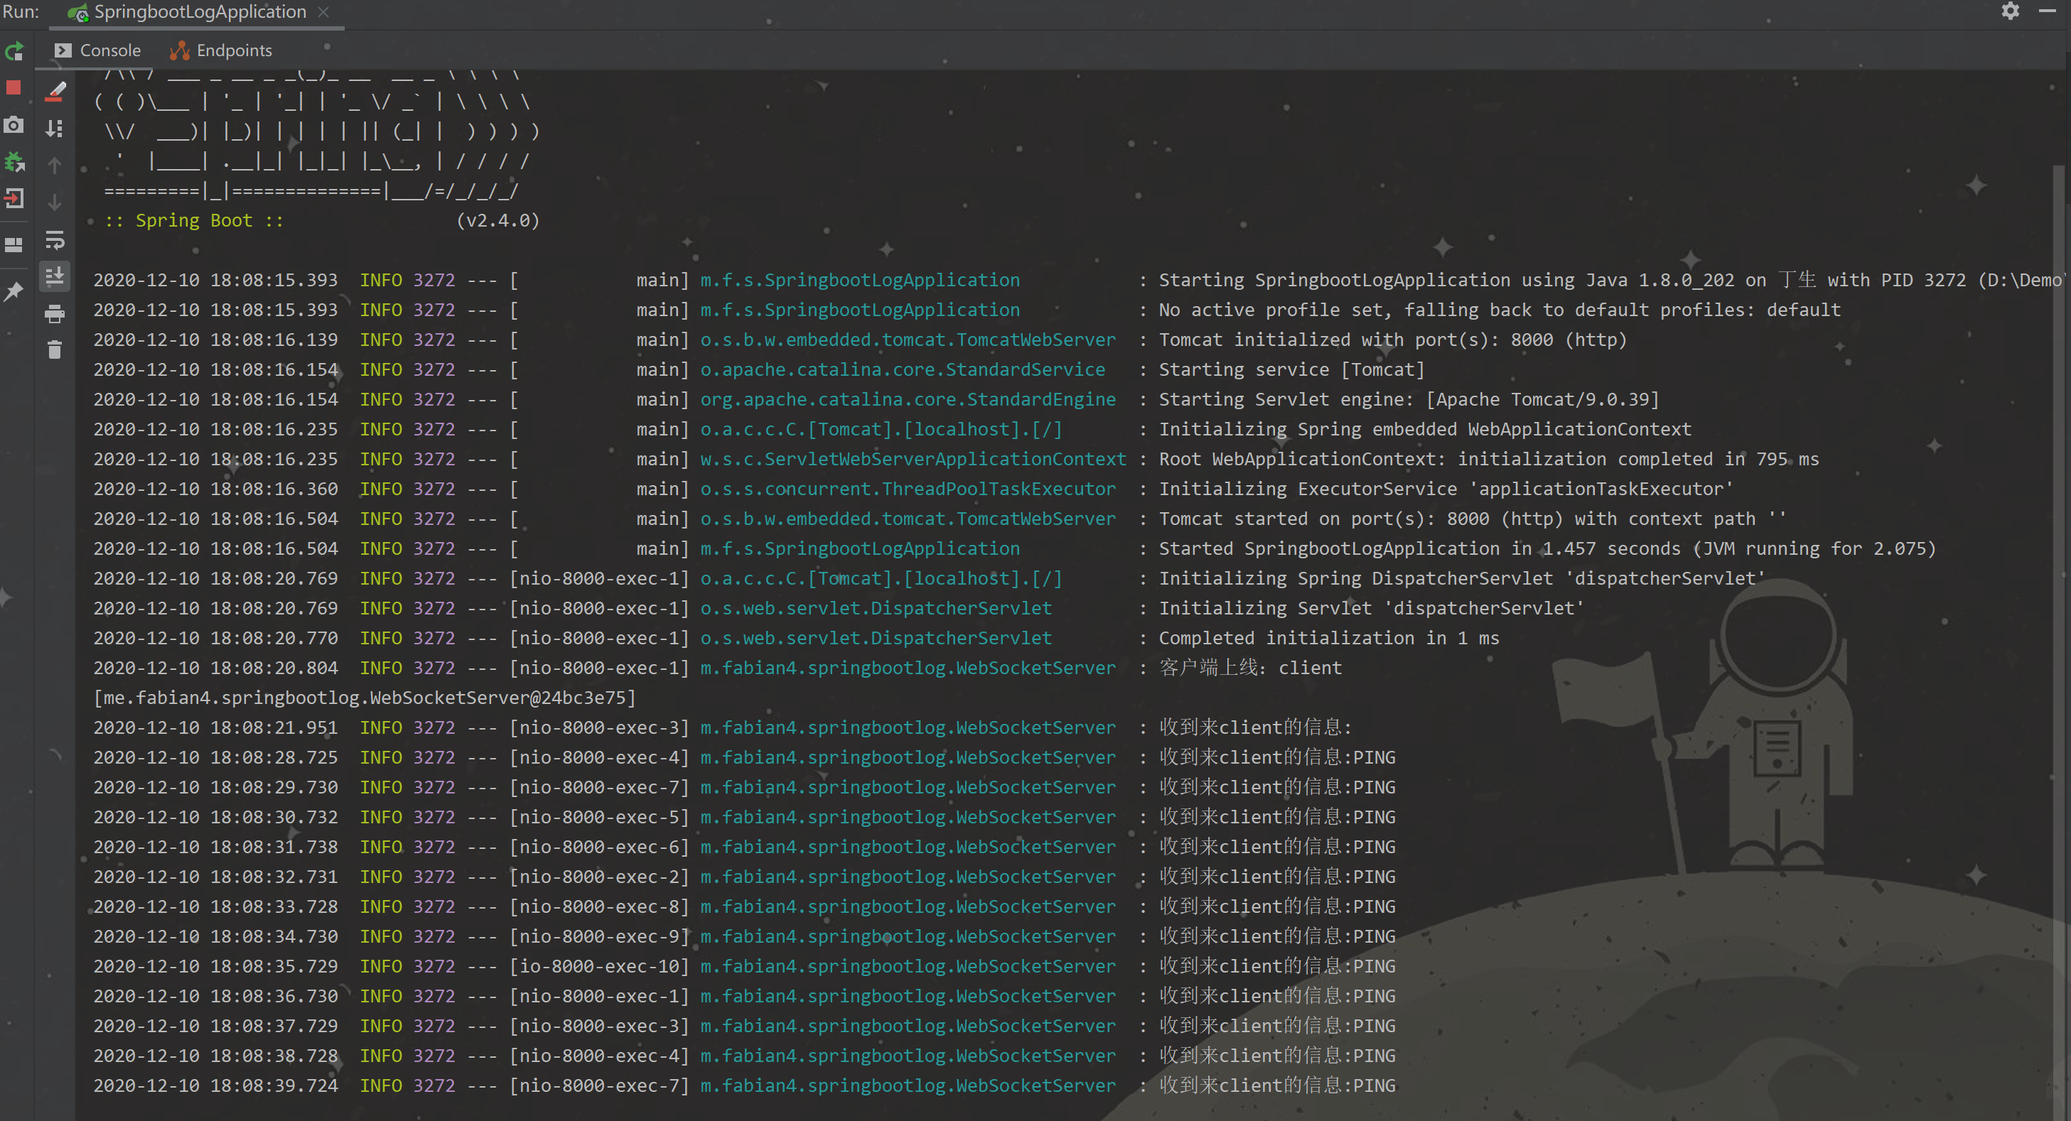Click the Console tab's terminal icon

pyautogui.click(x=63, y=50)
